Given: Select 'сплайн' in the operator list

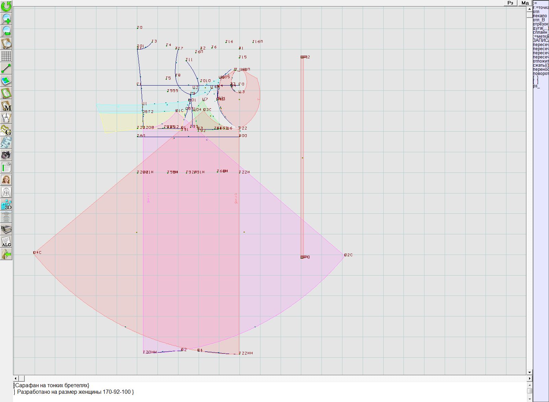Looking at the screenshot, I should [540, 32].
